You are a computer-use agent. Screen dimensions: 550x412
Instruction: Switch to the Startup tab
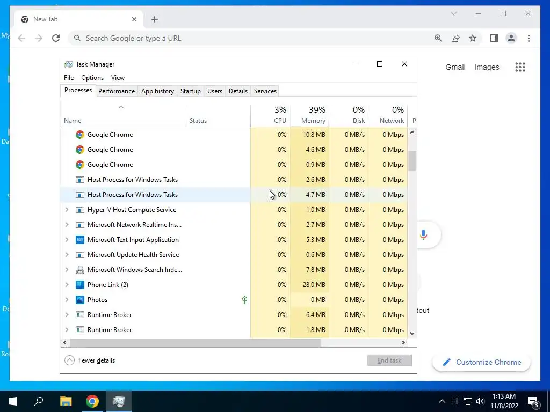(x=191, y=91)
